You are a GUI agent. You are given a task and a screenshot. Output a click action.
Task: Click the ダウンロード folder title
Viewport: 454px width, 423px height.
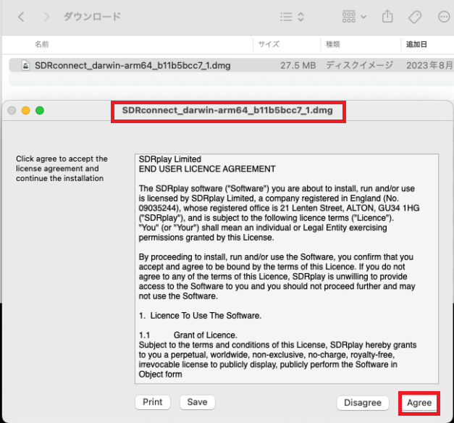(92, 17)
